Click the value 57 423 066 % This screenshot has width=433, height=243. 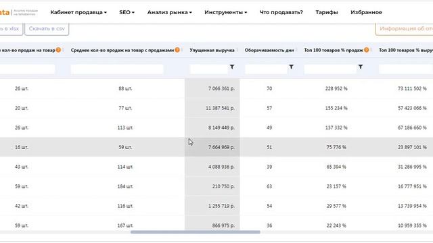(x=412, y=108)
